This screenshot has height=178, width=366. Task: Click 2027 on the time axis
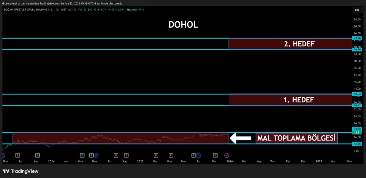tap(319, 161)
